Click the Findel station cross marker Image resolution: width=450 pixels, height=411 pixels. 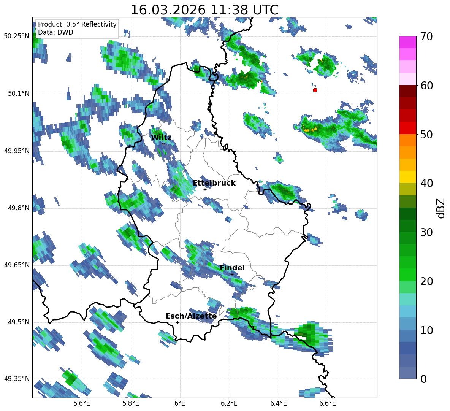[x=232, y=274]
